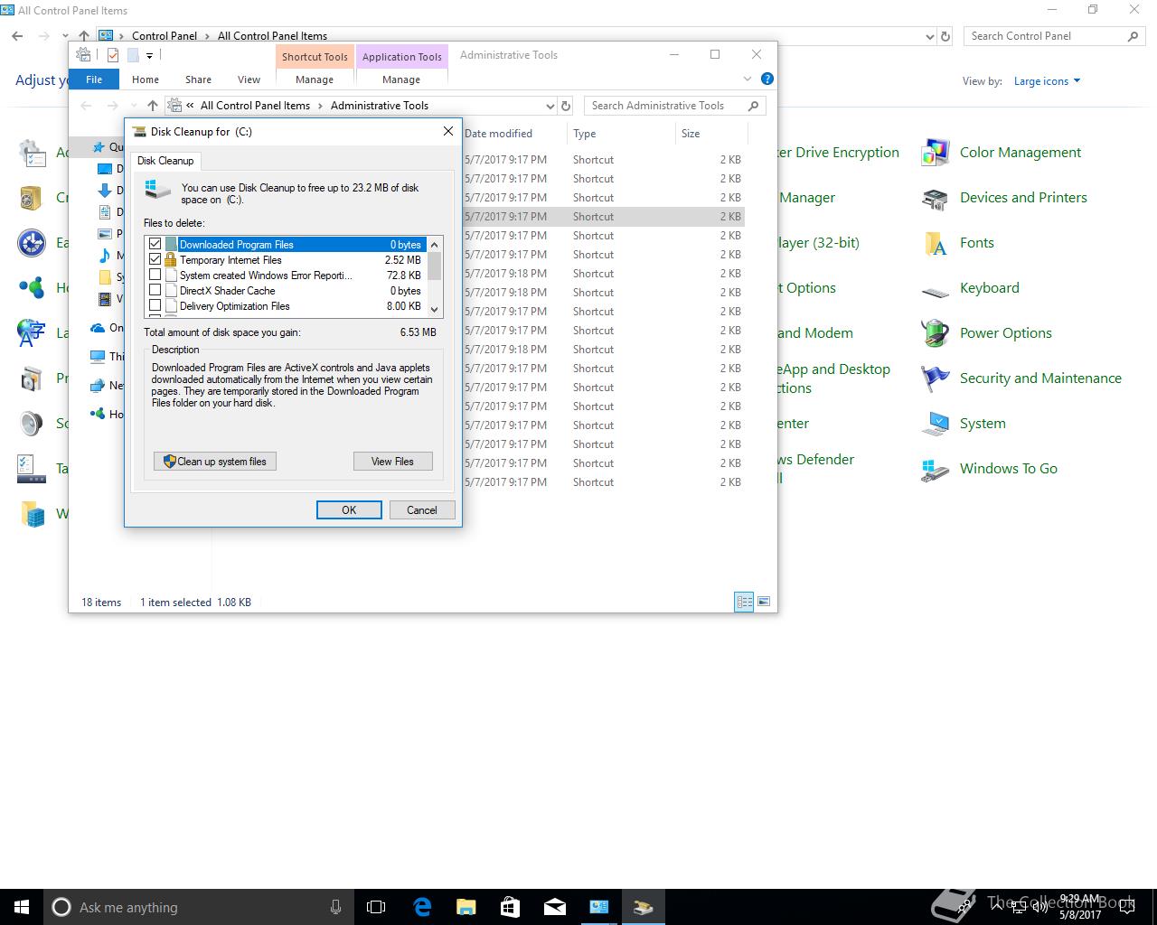Click Control Panel breadcrumb in address bar

click(x=165, y=36)
